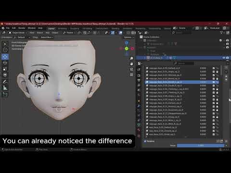Viewport: 231px width, 173px height.
Task: Adjust the shape key Value slider
Action: pos(201,146)
